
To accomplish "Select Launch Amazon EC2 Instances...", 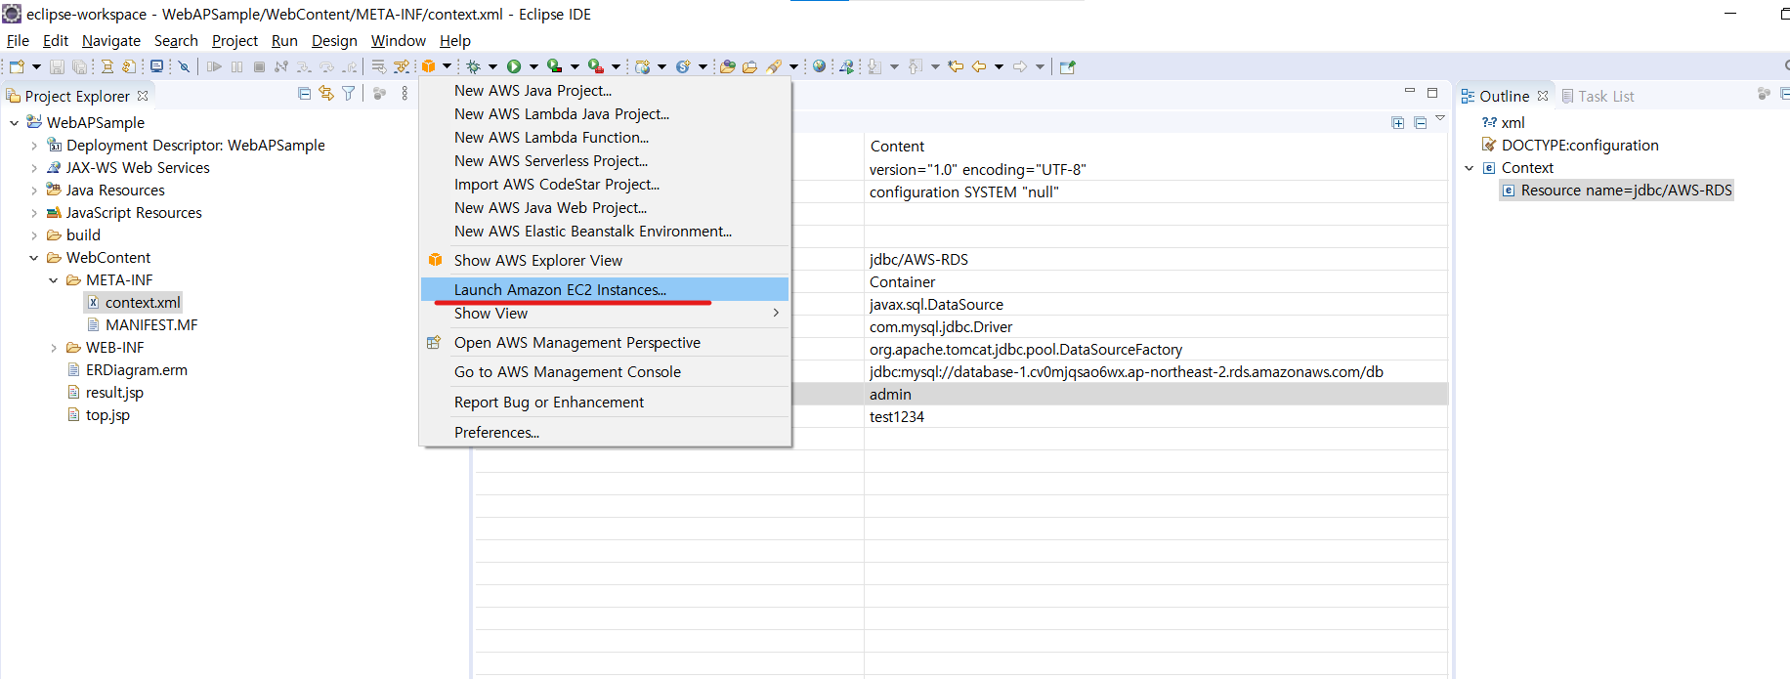I will click(x=605, y=289).
